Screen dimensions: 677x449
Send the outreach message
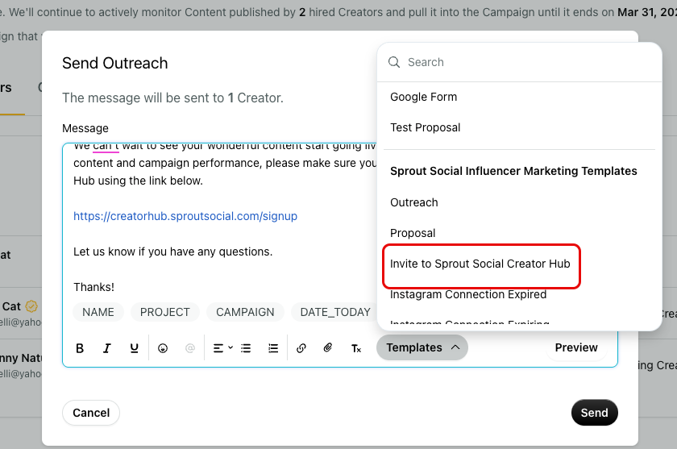pos(594,413)
